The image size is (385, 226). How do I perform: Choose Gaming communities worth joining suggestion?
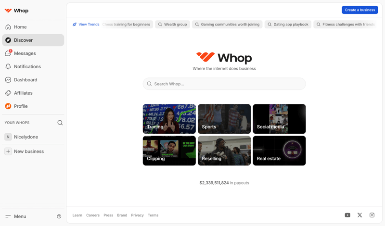click(227, 25)
